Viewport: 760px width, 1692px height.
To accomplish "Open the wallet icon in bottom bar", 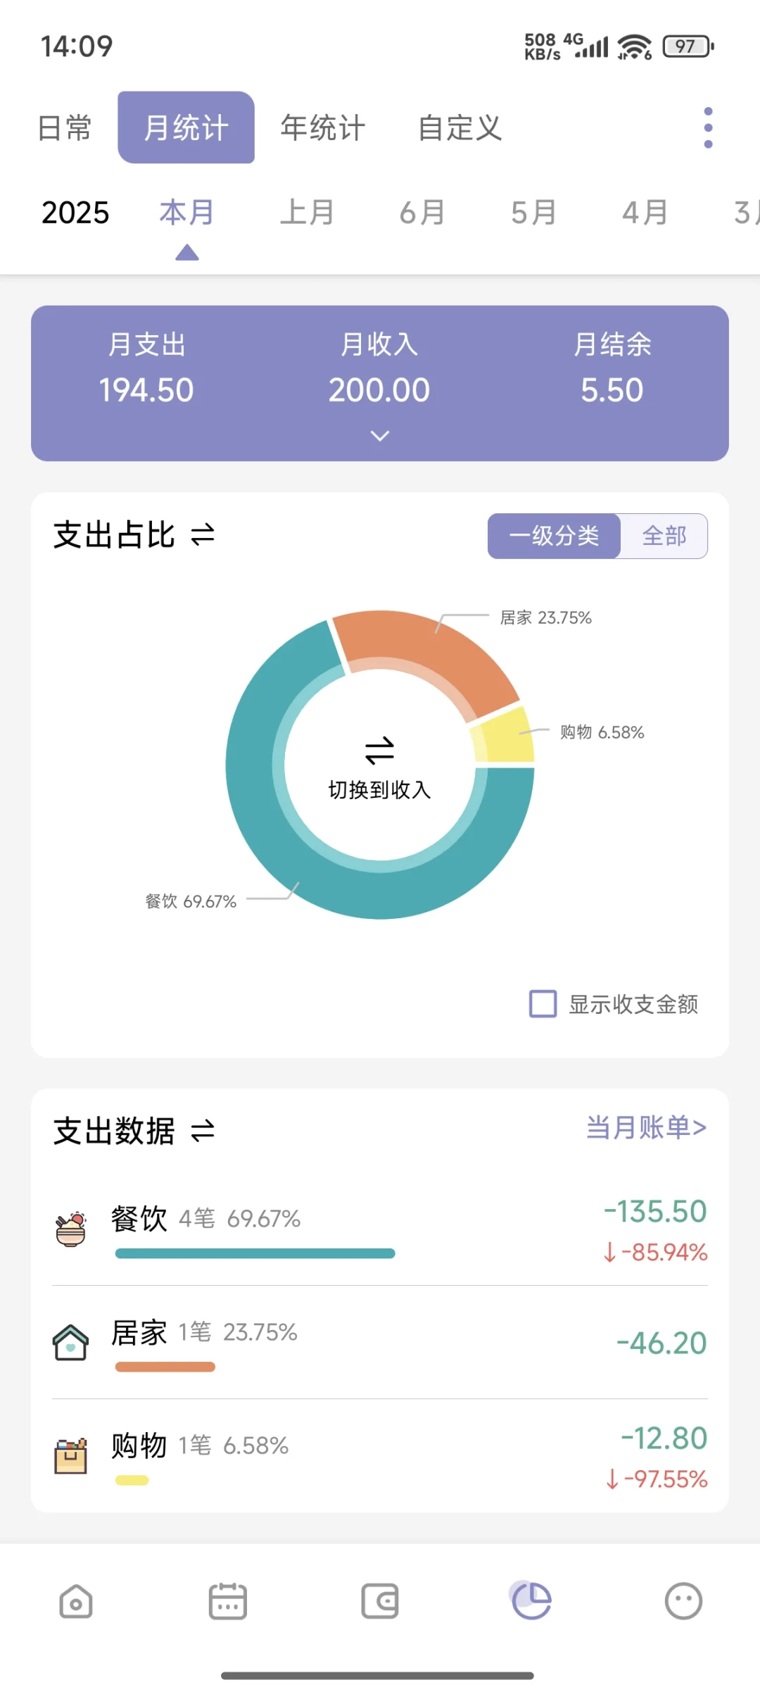I will coord(380,1602).
